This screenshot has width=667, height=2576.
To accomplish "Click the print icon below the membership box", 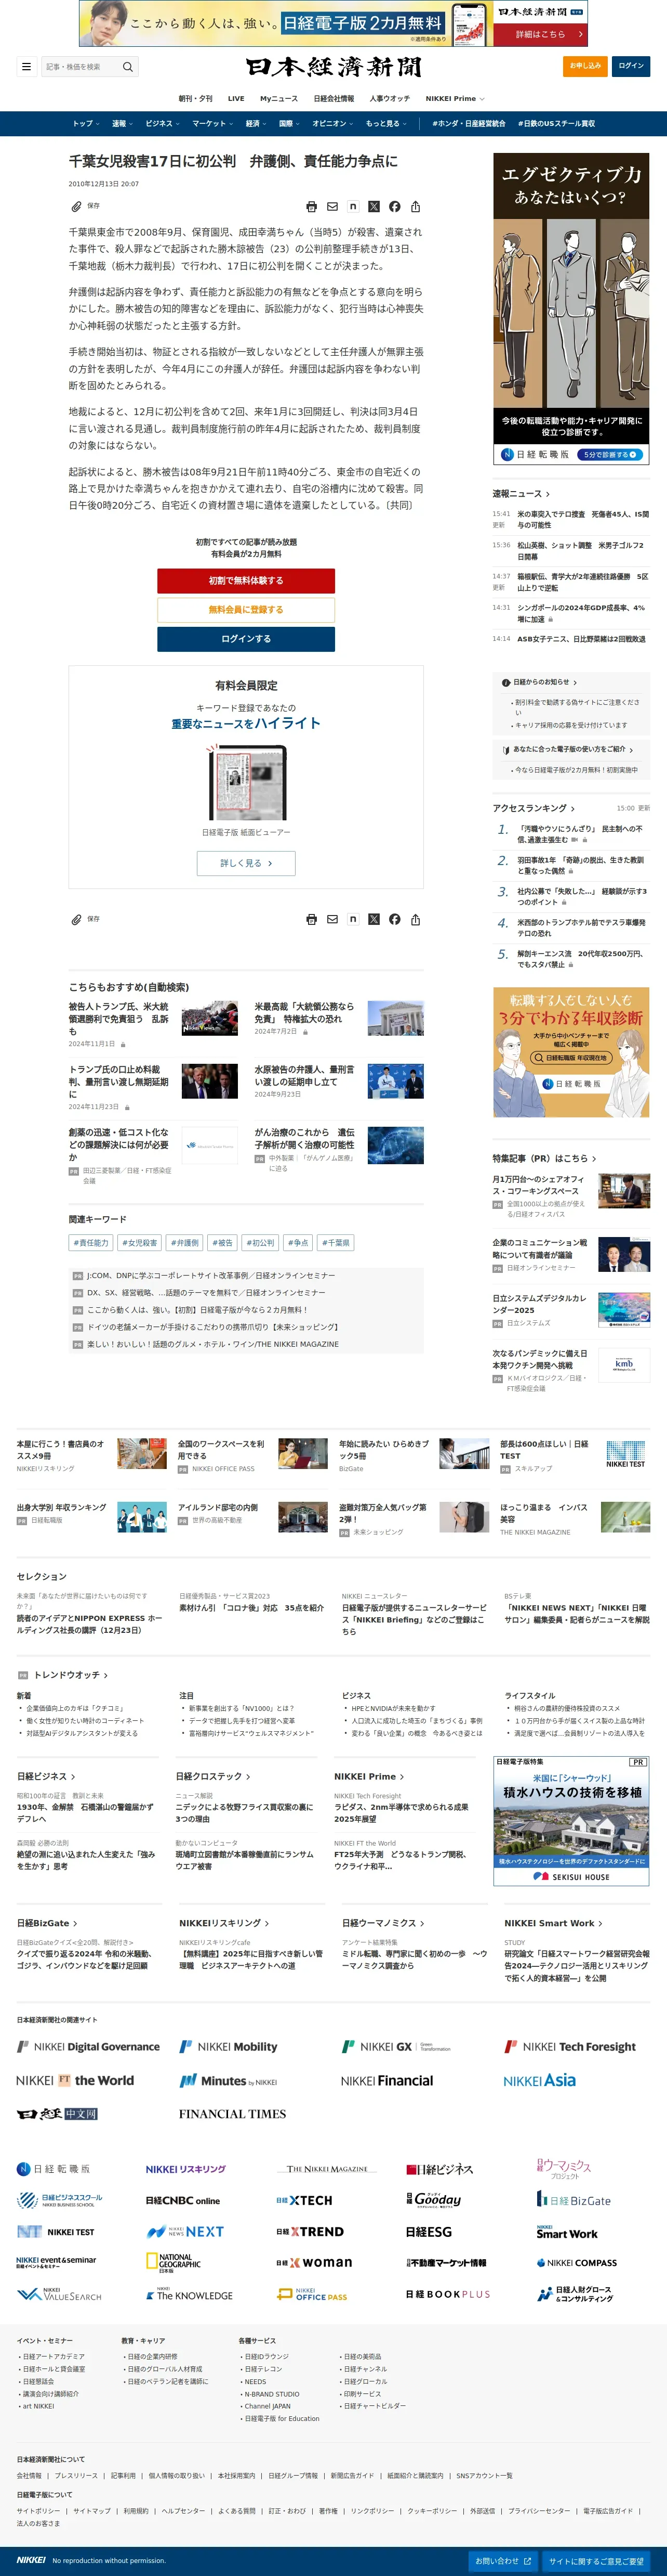I will 312,919.
